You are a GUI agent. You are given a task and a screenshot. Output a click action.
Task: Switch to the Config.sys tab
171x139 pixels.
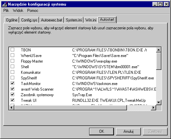click(29, 20)
